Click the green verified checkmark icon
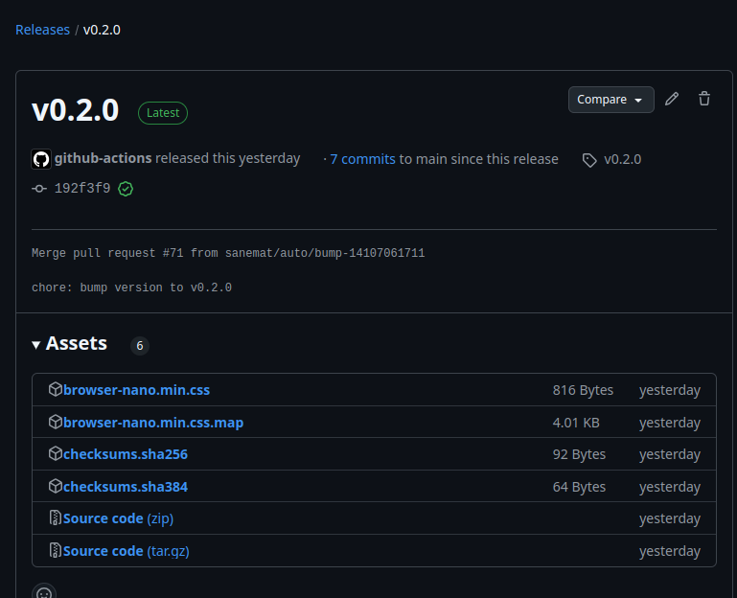737x598 pixels. coord(126,189)
